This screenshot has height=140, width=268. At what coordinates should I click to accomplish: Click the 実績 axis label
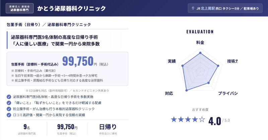tap(172, 61)
